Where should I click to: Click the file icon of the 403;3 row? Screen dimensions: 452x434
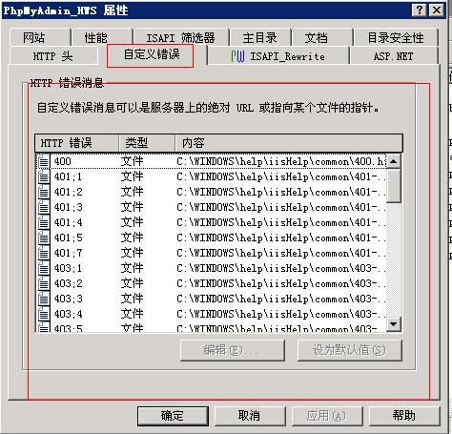(44, 299)
